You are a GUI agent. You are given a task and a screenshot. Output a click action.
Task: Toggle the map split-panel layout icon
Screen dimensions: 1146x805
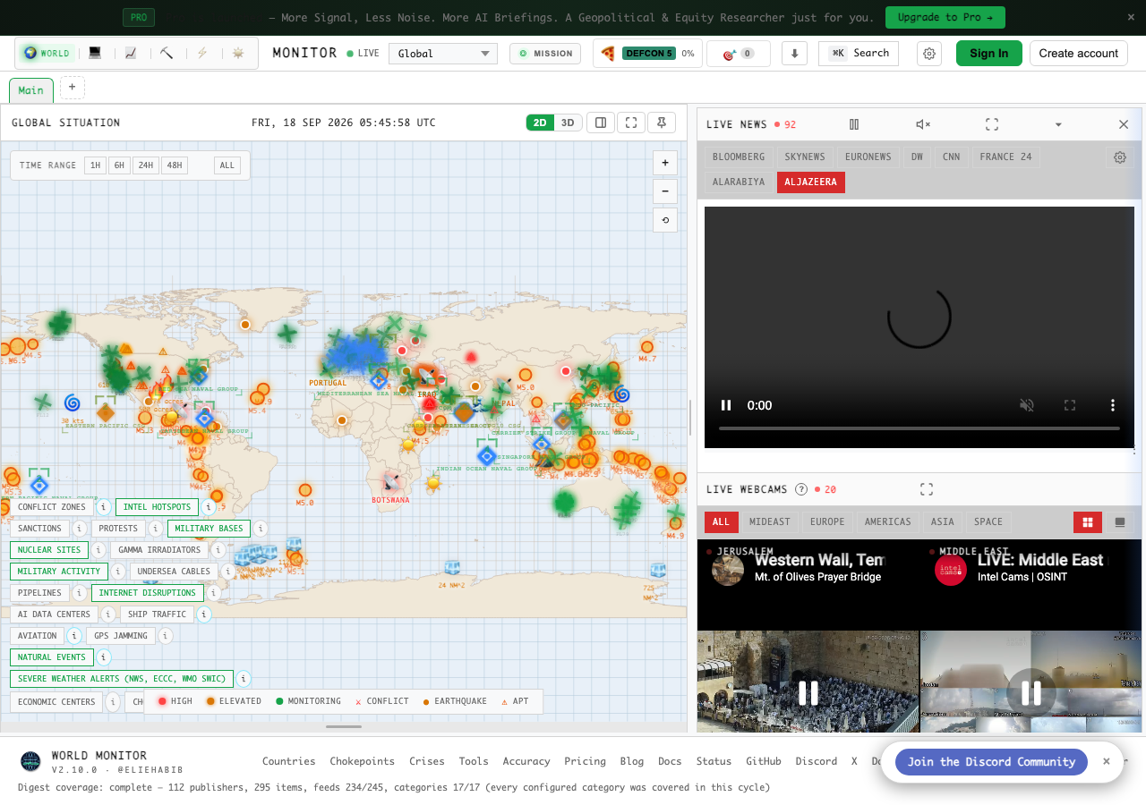[601, 123]
